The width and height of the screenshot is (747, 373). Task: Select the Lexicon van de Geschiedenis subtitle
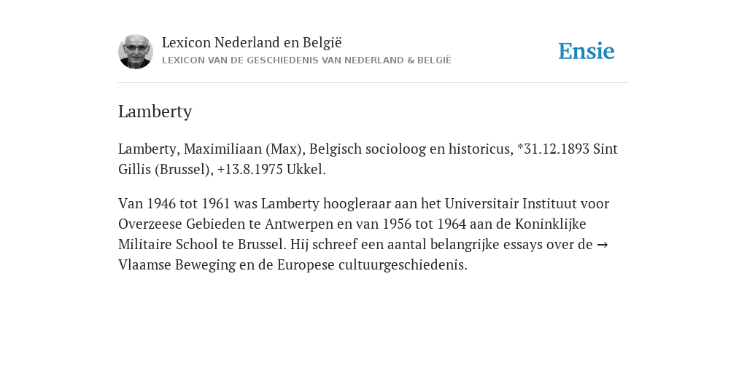point(306,60)
